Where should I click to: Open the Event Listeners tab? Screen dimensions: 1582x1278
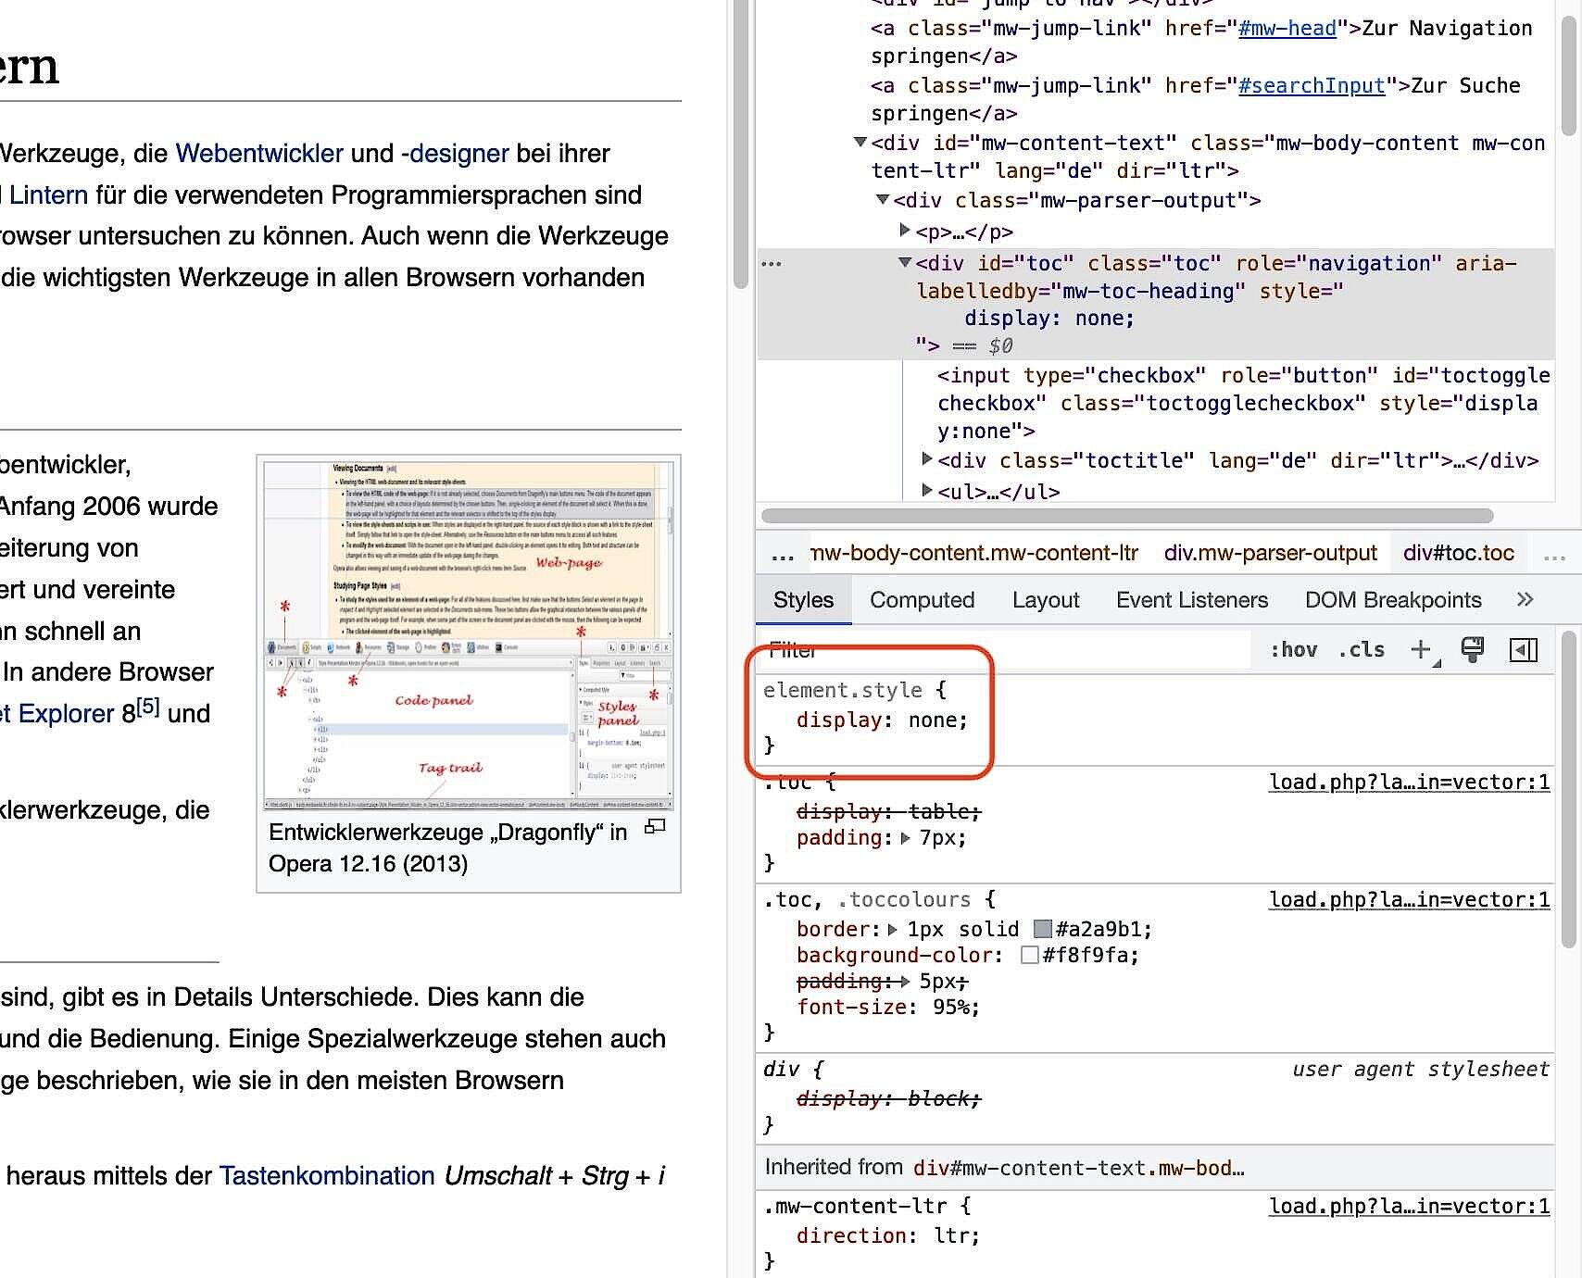pyautogui.click(x=1191, y=600)
